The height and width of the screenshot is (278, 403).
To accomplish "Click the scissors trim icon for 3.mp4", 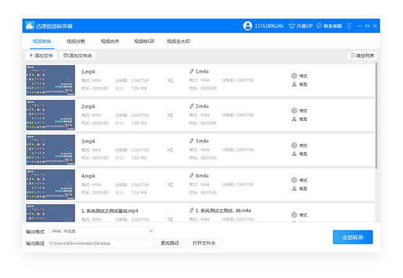I will [x=294, y=154].
